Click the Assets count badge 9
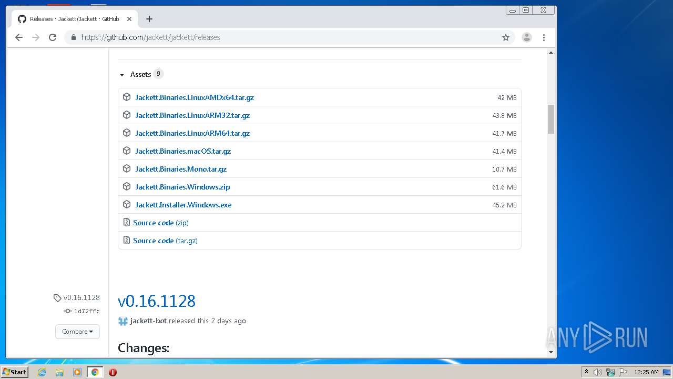673x379 pixels. (x=158, y=74)
